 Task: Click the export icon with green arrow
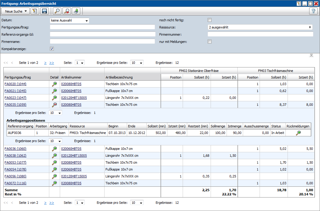coord(77,11)
